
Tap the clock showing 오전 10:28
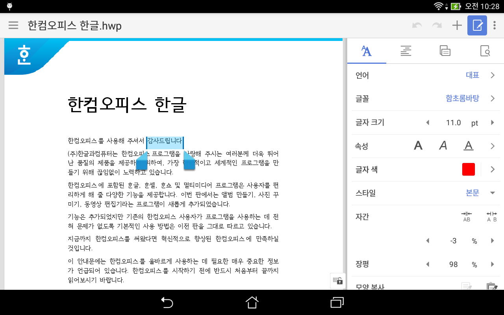click(x=482, y=6)
